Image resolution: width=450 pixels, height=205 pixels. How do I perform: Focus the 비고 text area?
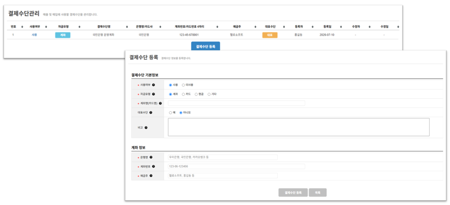click(x=299, y=127)
